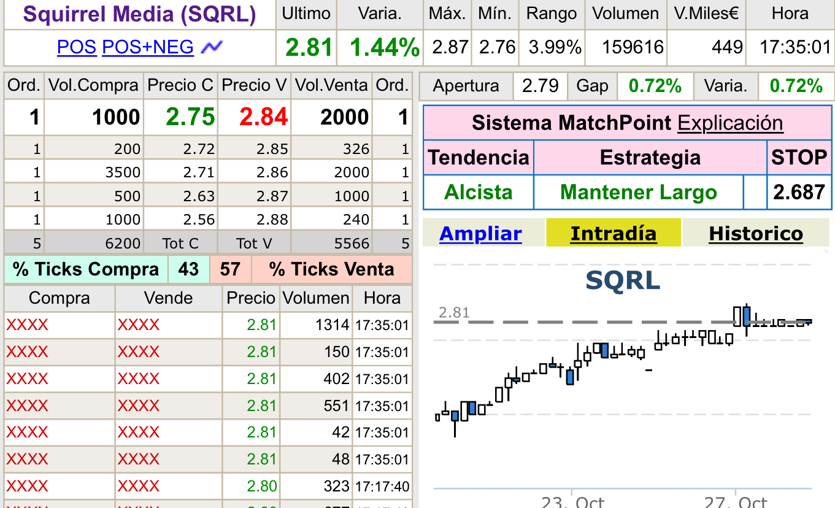Click the trade volume 1314 row
835x508 pixels.
[x=209, y=325]
